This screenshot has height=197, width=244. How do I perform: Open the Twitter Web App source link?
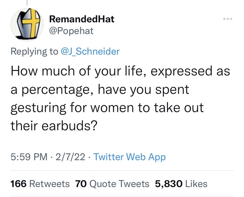tap(129, 157)
